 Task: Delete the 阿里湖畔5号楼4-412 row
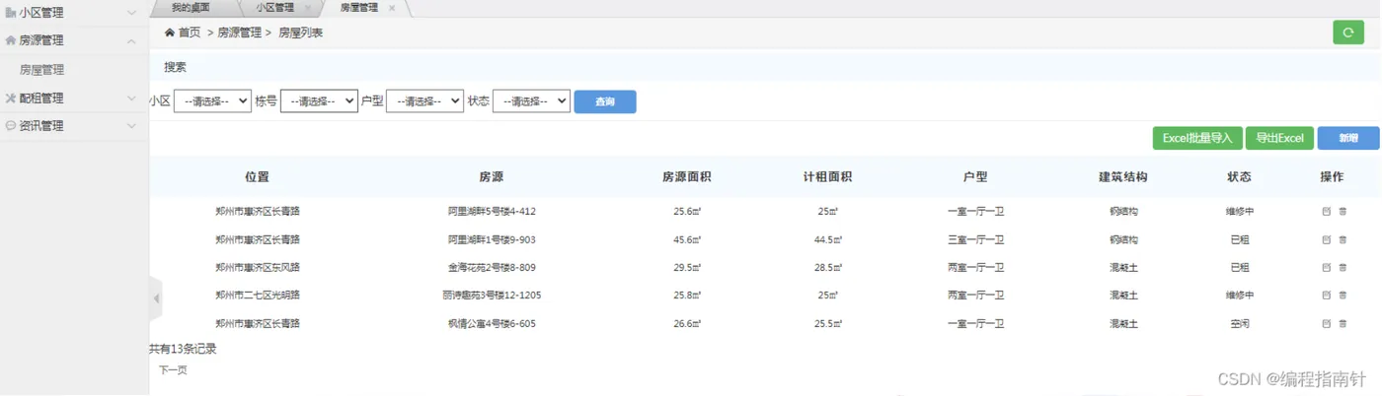[1343, 212]
